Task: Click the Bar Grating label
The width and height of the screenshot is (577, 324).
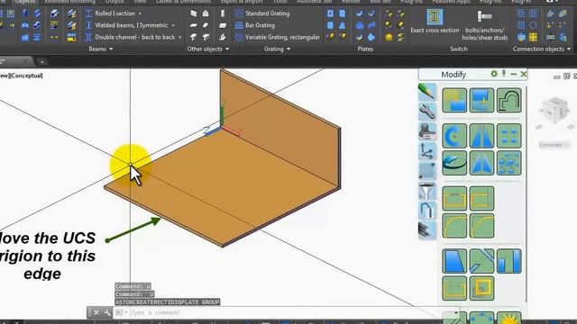Action: (x=260, y=25)
